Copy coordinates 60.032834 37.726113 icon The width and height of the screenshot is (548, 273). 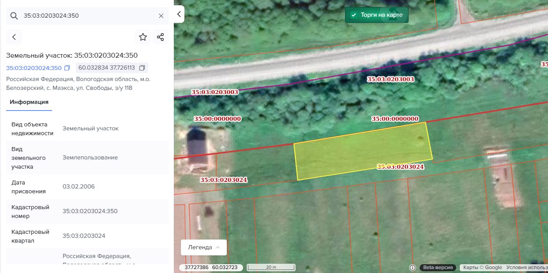pos(142,68)
